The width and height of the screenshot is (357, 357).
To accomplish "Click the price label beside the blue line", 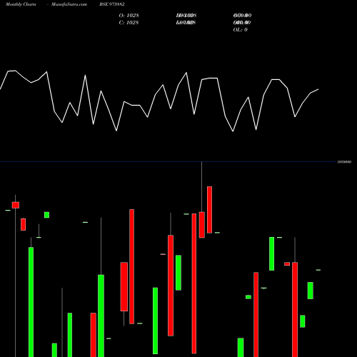I will (344, 162).
